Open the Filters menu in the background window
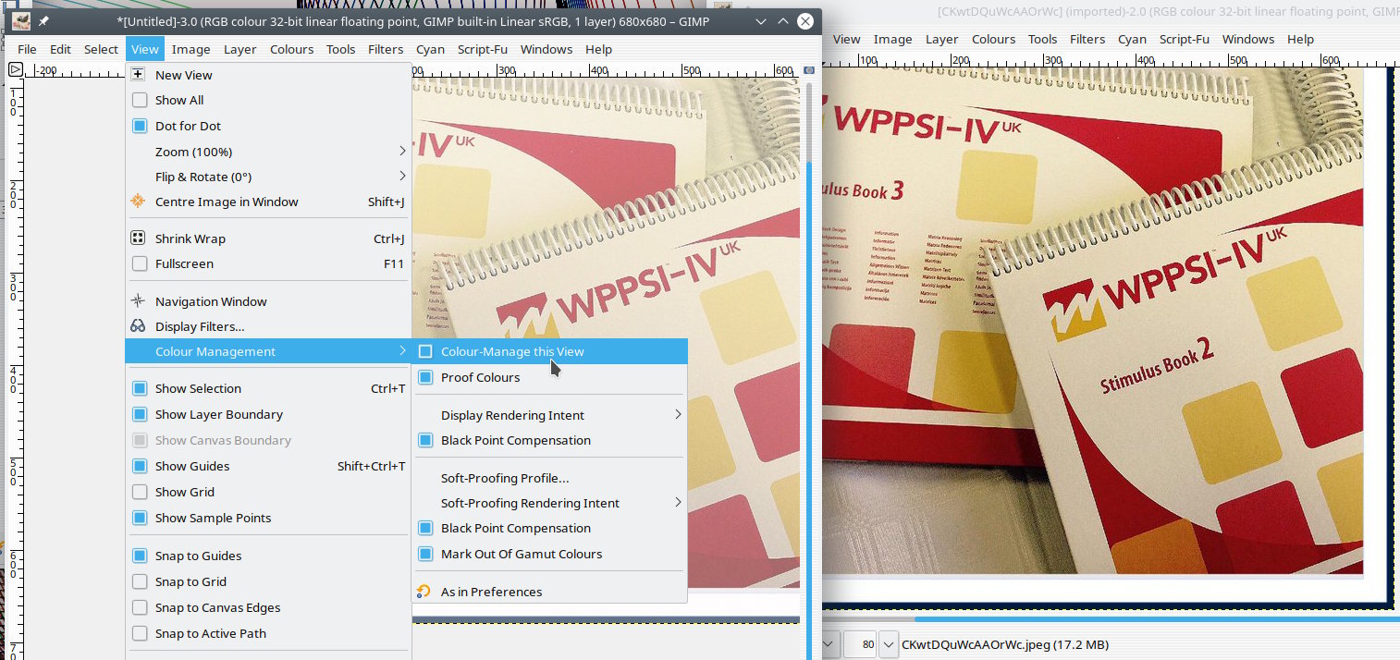 (1087, 39)
